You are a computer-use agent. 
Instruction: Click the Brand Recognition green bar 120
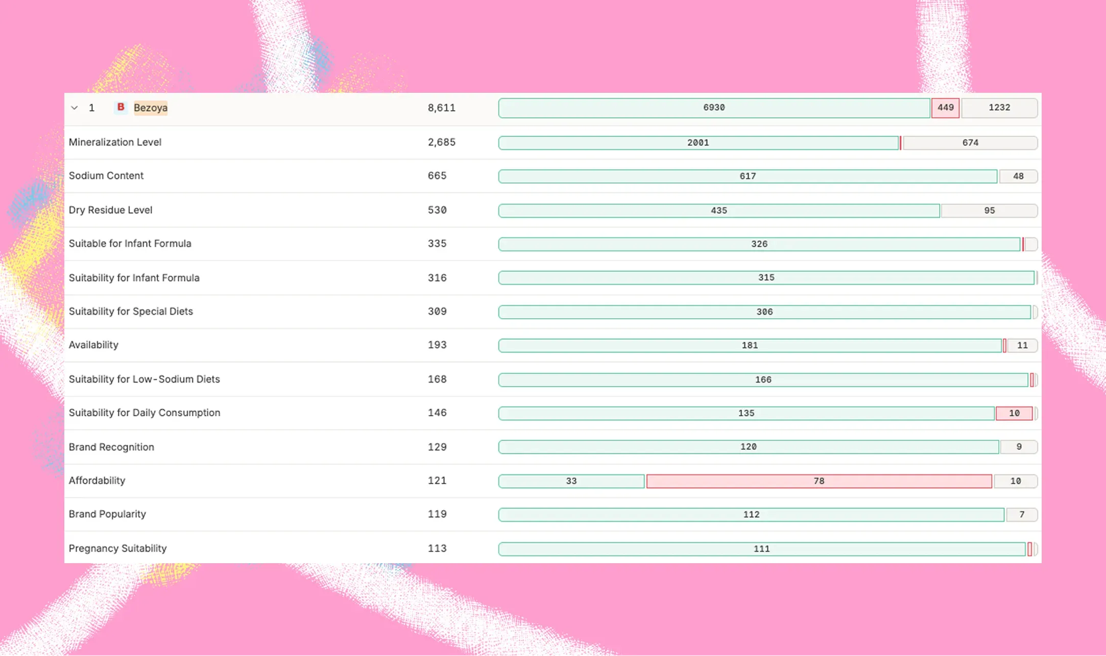point(749,447)
